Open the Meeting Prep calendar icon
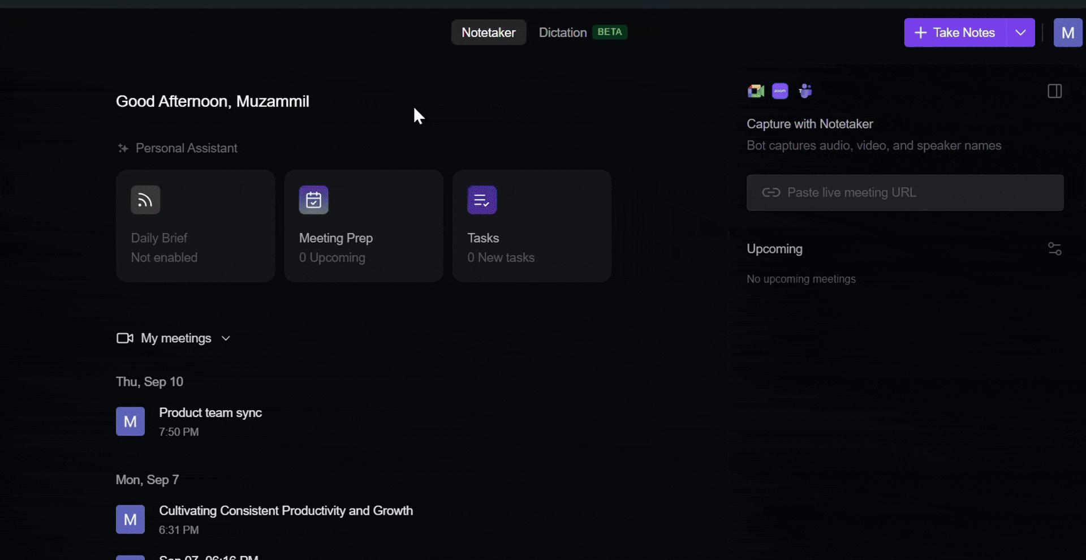Image resolution: width=1086 pixels, height=560 pixels. pyautogui.click(x=313, y=200)
